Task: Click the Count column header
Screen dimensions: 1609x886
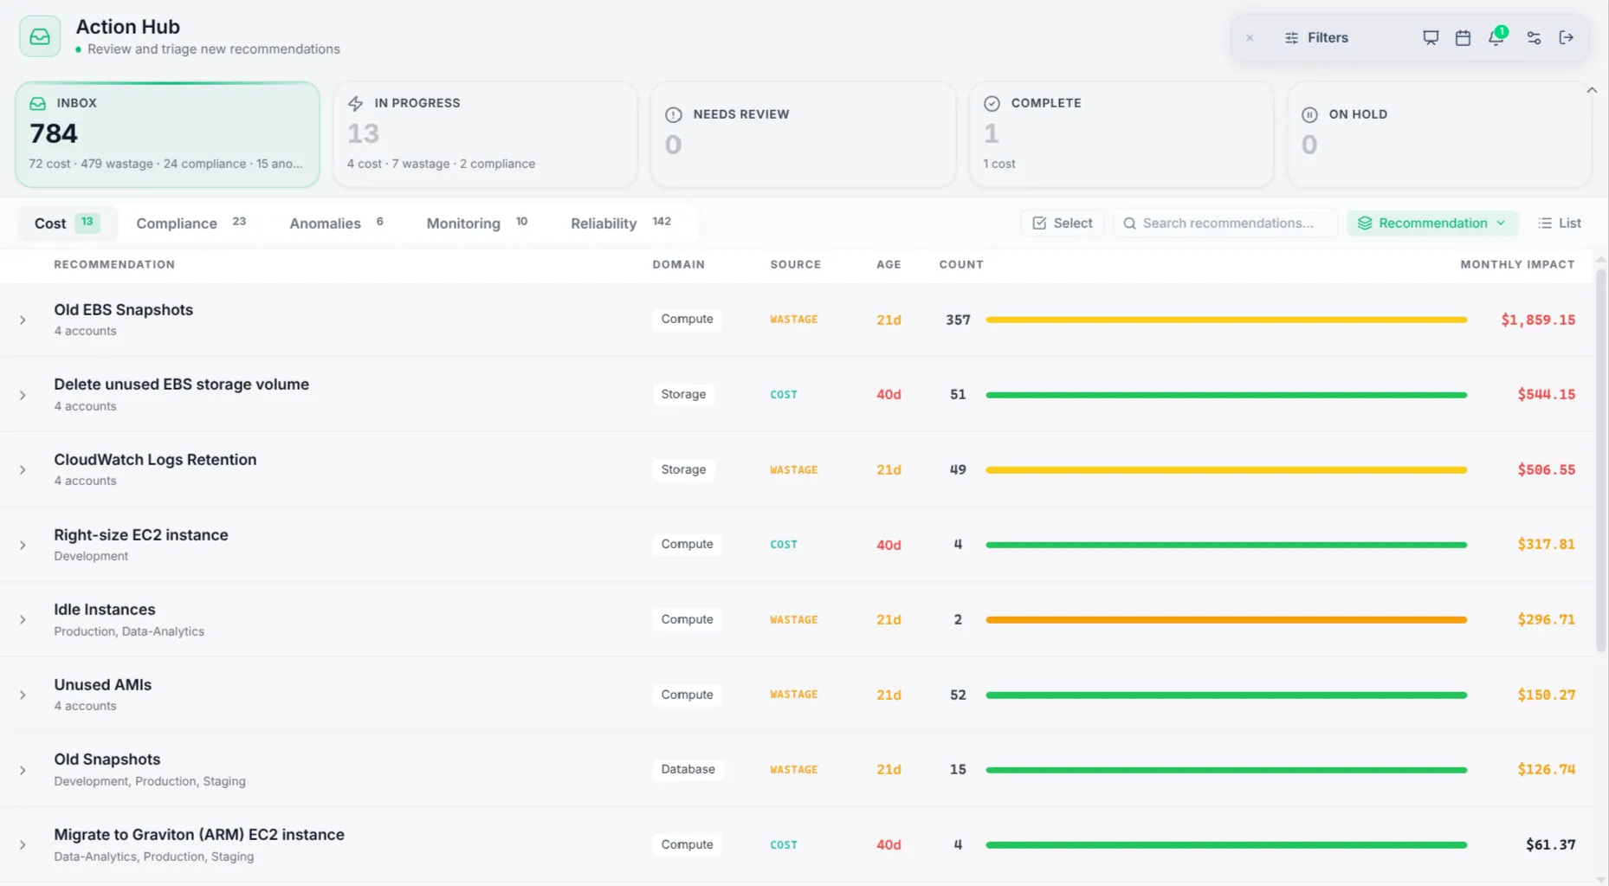Action: (x=961, y=265)
